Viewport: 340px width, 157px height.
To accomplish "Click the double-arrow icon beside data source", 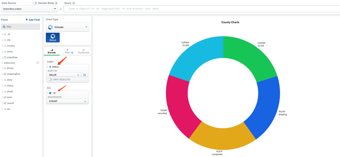I will 60,9.
